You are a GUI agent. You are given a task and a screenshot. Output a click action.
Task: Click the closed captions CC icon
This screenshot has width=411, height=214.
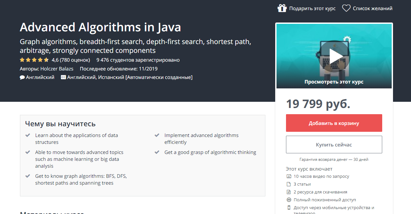click(x=63, y=78)
